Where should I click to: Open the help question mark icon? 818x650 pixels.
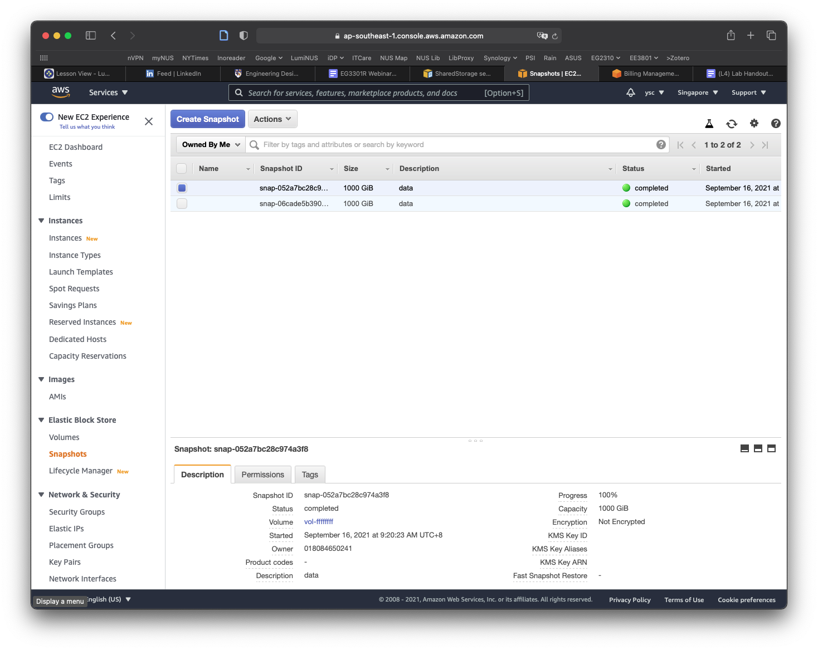coord(776,124)
